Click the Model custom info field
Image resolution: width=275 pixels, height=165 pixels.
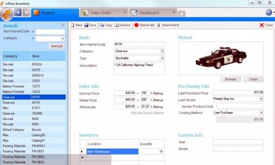pos(238,149)
